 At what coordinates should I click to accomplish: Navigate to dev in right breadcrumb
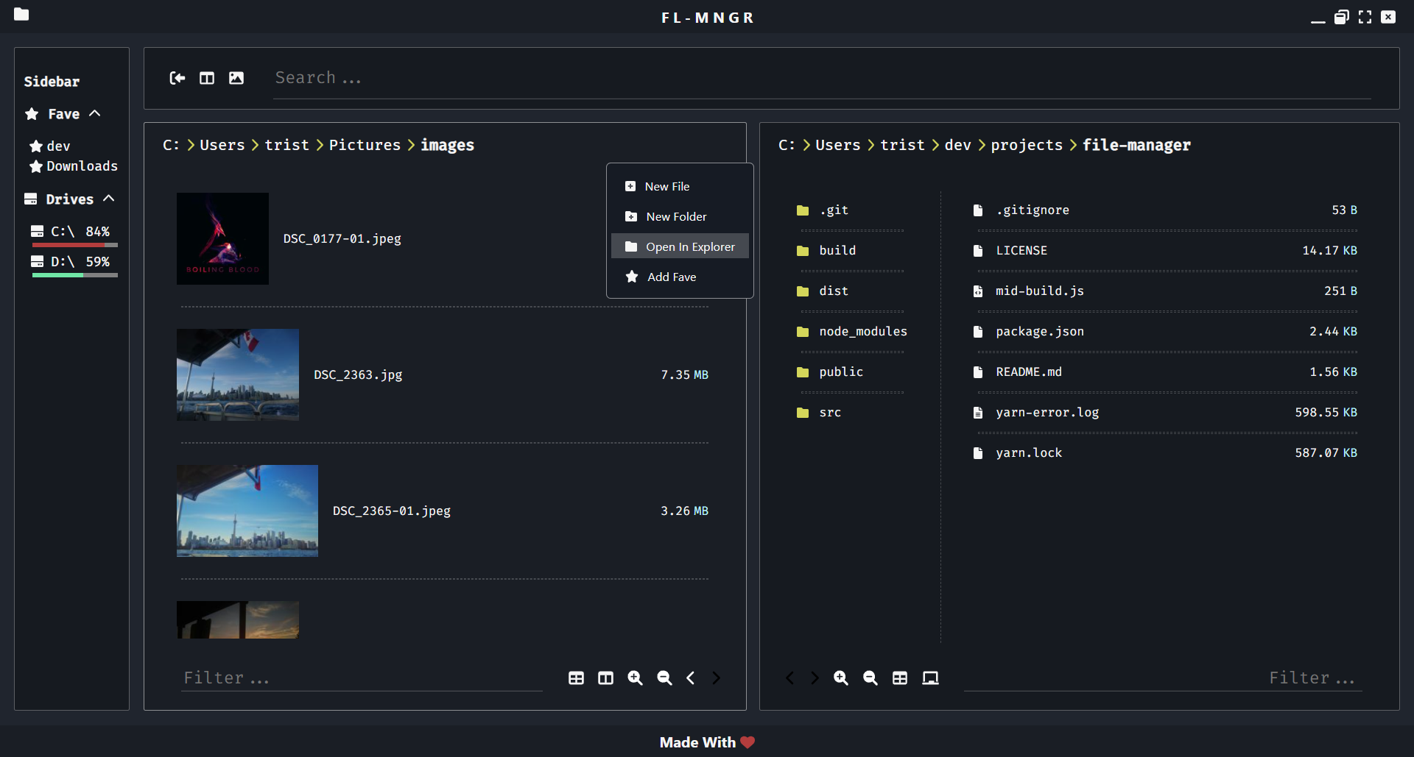(x=958, y=145)
